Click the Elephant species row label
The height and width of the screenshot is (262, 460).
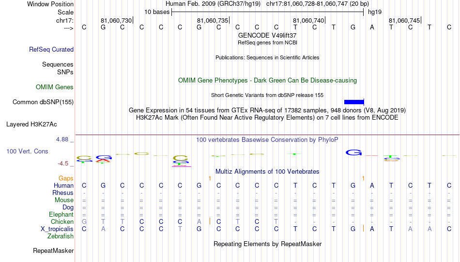(x=61, y=214)
